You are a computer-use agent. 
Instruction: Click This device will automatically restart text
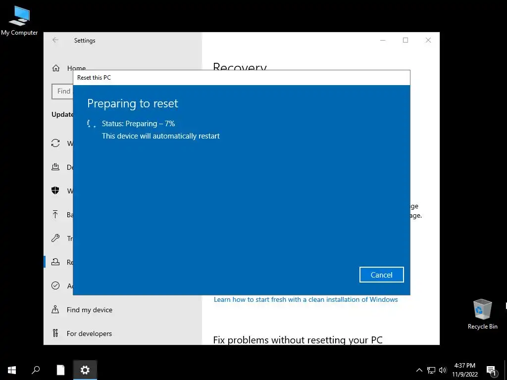point(161,136)
